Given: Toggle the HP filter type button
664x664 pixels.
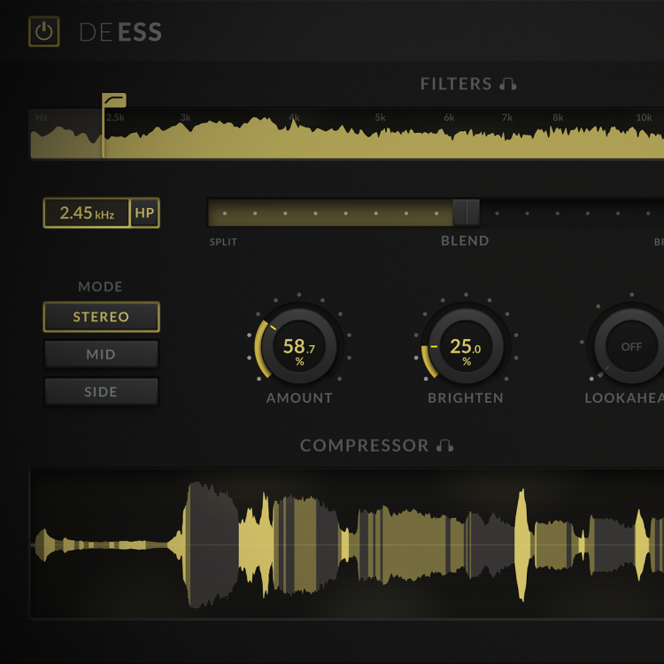Looking at the screenshot, I should click(x=144, y=213).
